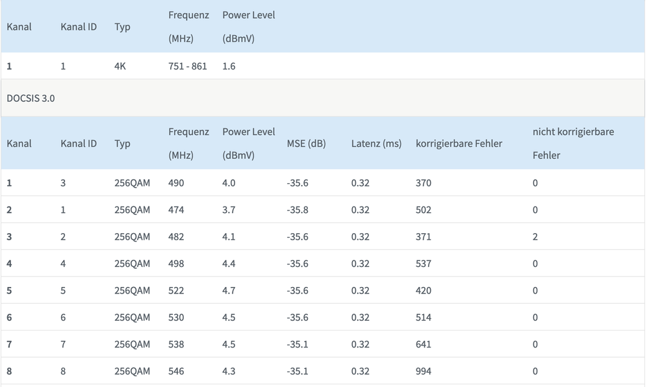Click the 522 frequency cell
This screenshot has height=387, width=649.
(x=176, y=290)
